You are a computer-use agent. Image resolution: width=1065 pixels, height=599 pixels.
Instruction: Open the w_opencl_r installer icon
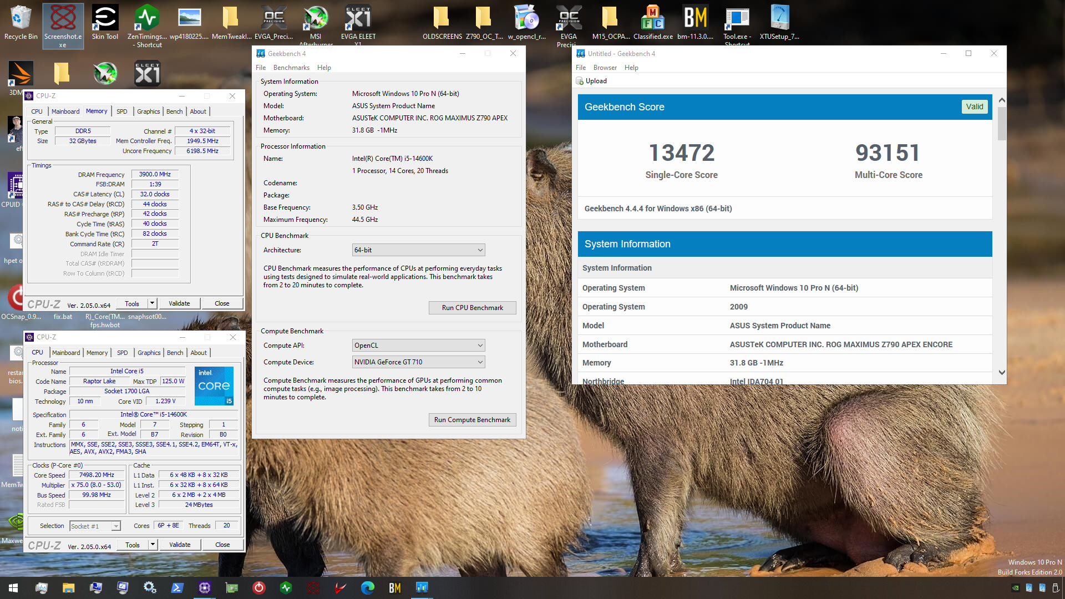526,22
